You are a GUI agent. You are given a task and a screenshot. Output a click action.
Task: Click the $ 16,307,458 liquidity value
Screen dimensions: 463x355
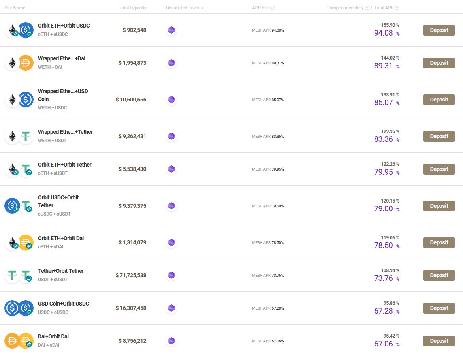(131, 308)
